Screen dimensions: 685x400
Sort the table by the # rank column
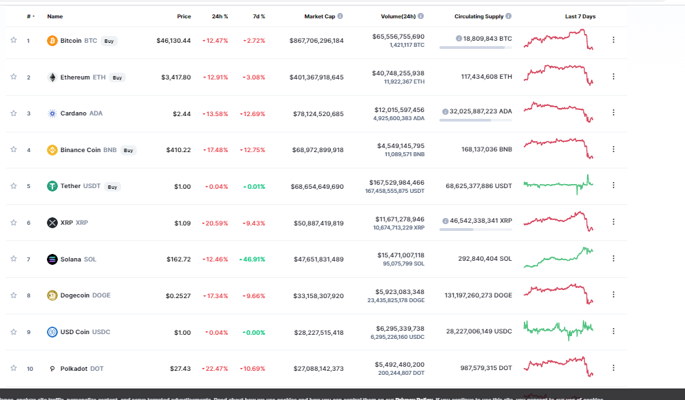tap(30, 16)
